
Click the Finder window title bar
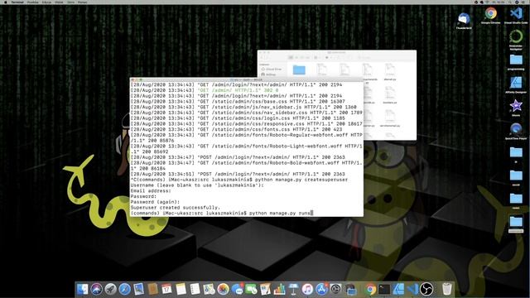pyautogui.click(x=337, y=52)
